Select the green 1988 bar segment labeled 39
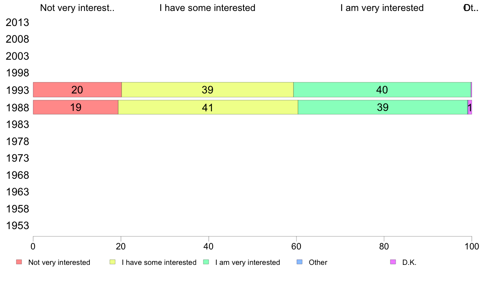This screenshot has height=299, width=483. tap(383, 107)
